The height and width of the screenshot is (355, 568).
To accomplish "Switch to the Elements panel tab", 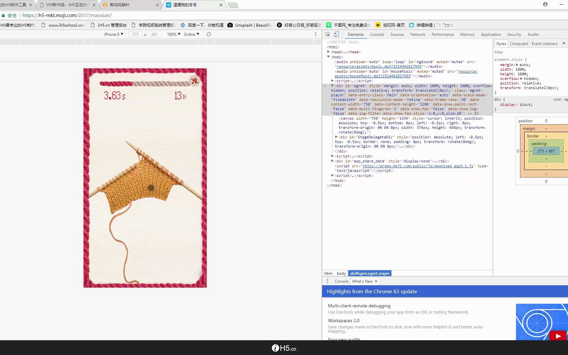I will pos(356,35).
